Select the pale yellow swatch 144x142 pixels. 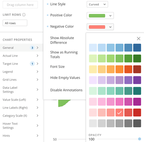point(93,69)
